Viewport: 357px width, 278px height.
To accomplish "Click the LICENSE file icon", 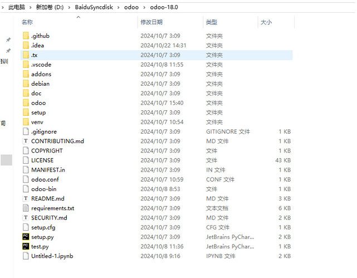I will click(x=26, y=160).
